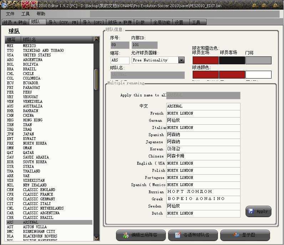Click the floppy-disk Apply button
This screenshot has height=245, width=284.
click(x=258, y=211)
